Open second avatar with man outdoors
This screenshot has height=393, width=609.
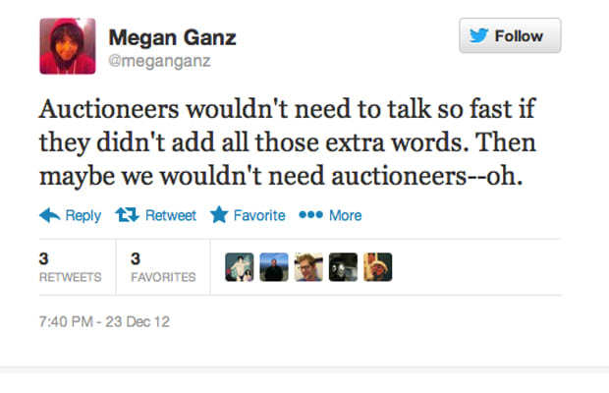(x=274, y=267)
